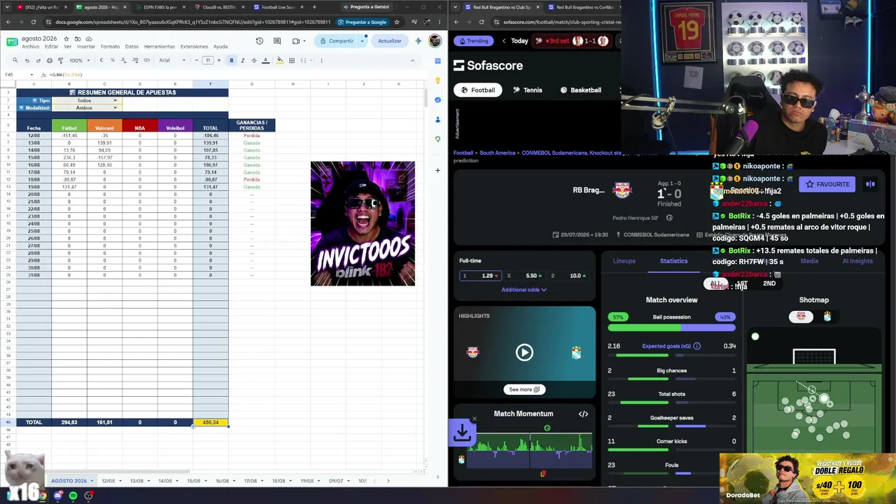Undo last action in Sheets toolbar
The height and width of the screenshot is (504, 896).
(27, 60)
